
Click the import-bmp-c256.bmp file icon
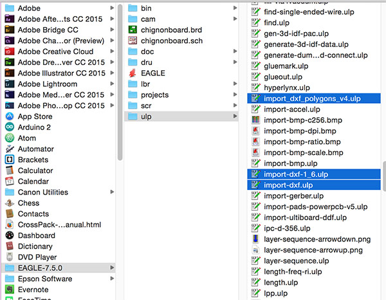pos(255,120)
